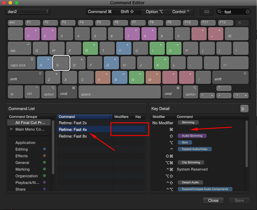Select the pink minus key
The width and height of the screenshot is (257, 210).
tap(199, 34)
